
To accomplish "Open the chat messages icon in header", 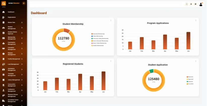I will (196, 4).
